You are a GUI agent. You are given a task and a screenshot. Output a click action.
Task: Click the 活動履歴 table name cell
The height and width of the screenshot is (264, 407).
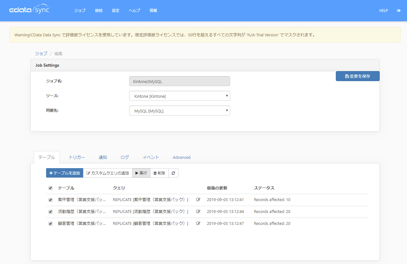point(82,212)
